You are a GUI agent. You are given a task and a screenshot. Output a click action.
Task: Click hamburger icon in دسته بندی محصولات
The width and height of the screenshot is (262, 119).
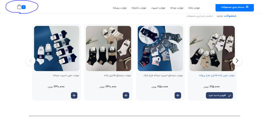coord(247,7)
